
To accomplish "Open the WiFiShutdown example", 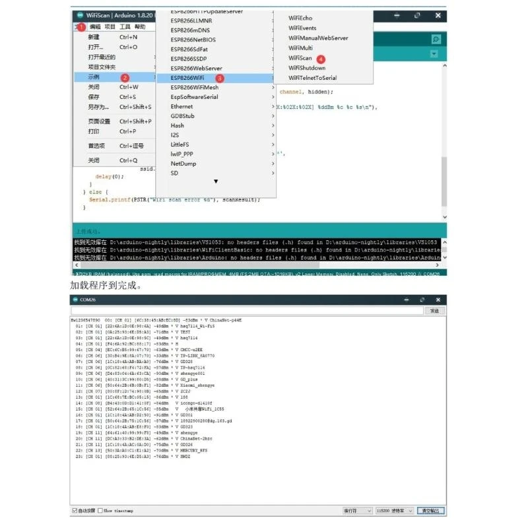I will point(323,68).
